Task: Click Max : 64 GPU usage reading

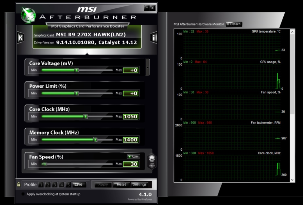Action: pos(201,62)
